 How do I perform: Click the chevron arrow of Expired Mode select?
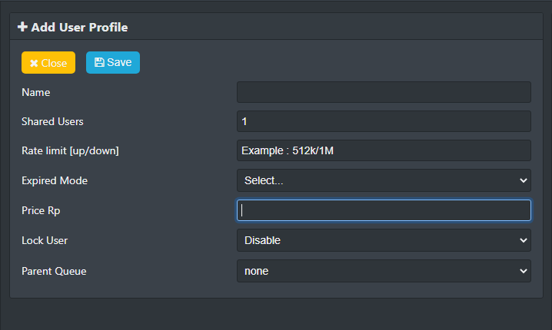tap(524, 180)
